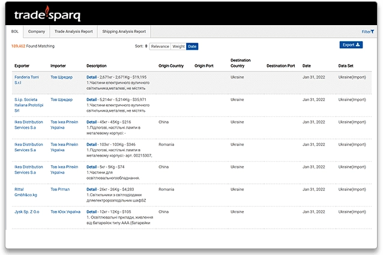Open Ikea Distribution exporter in 103Kg row
This screenshot has height=255, width=383.
(29, 147)
